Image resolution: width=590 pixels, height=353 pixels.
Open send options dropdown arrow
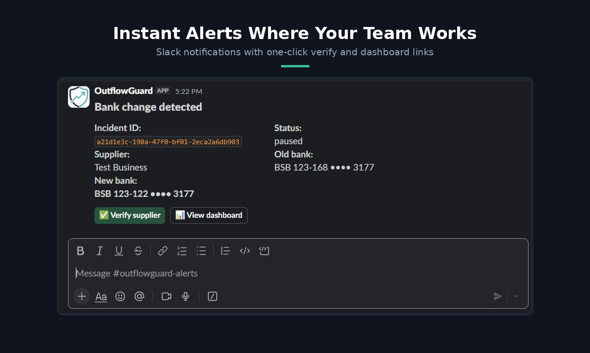(x=516, y=296)
